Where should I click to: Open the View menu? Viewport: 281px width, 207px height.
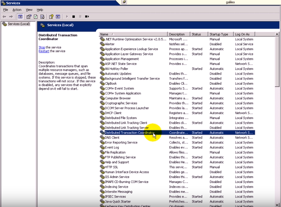pos(29,10)
